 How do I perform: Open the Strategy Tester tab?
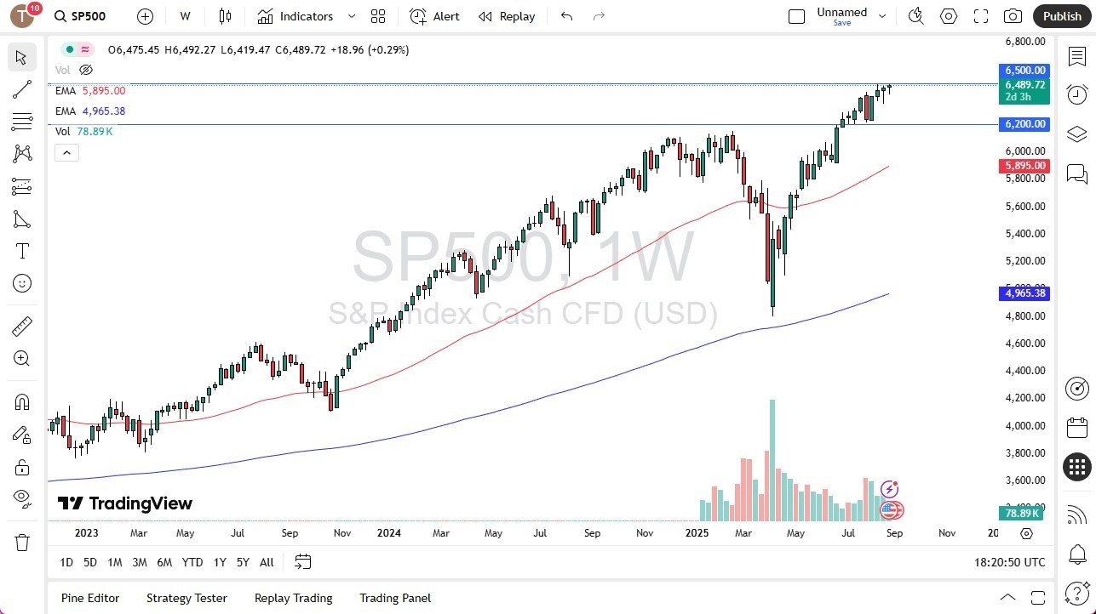point(186,598)
